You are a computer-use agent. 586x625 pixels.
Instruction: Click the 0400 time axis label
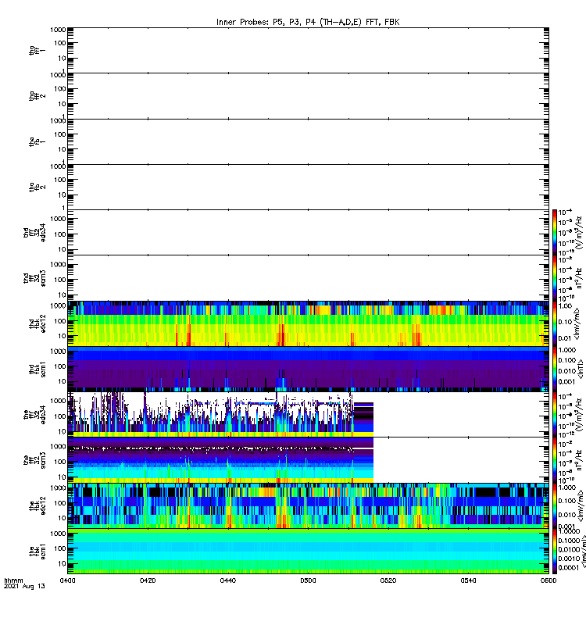pyautogui.click(x=68, y=580)
